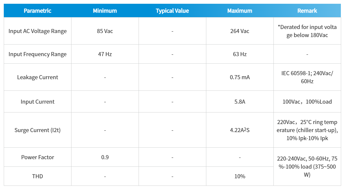The image size is (346, 189).
Task: Click the Typical Value column header
Action: 172,11
